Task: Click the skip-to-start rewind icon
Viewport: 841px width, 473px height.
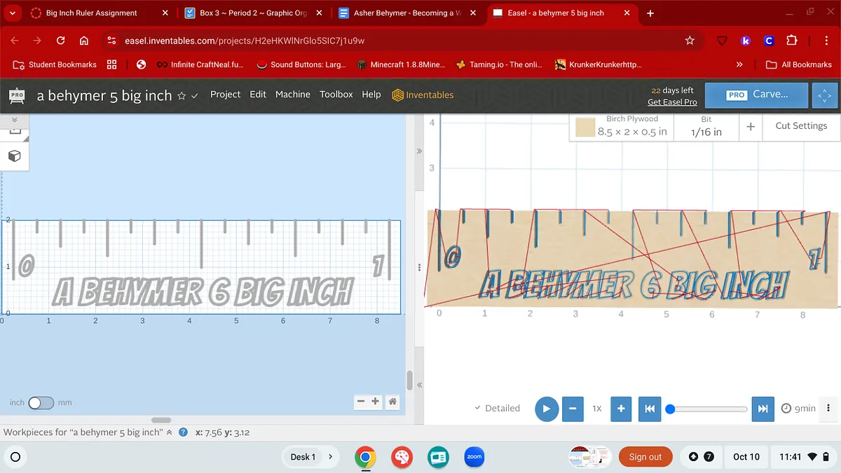Action: [650, 409]
